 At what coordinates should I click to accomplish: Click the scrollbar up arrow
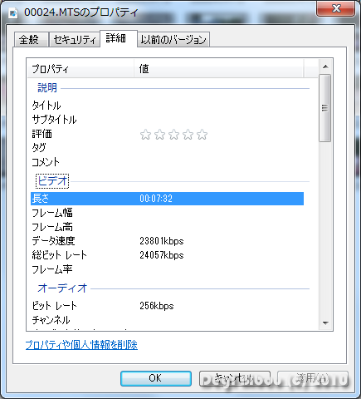[325, 66]
